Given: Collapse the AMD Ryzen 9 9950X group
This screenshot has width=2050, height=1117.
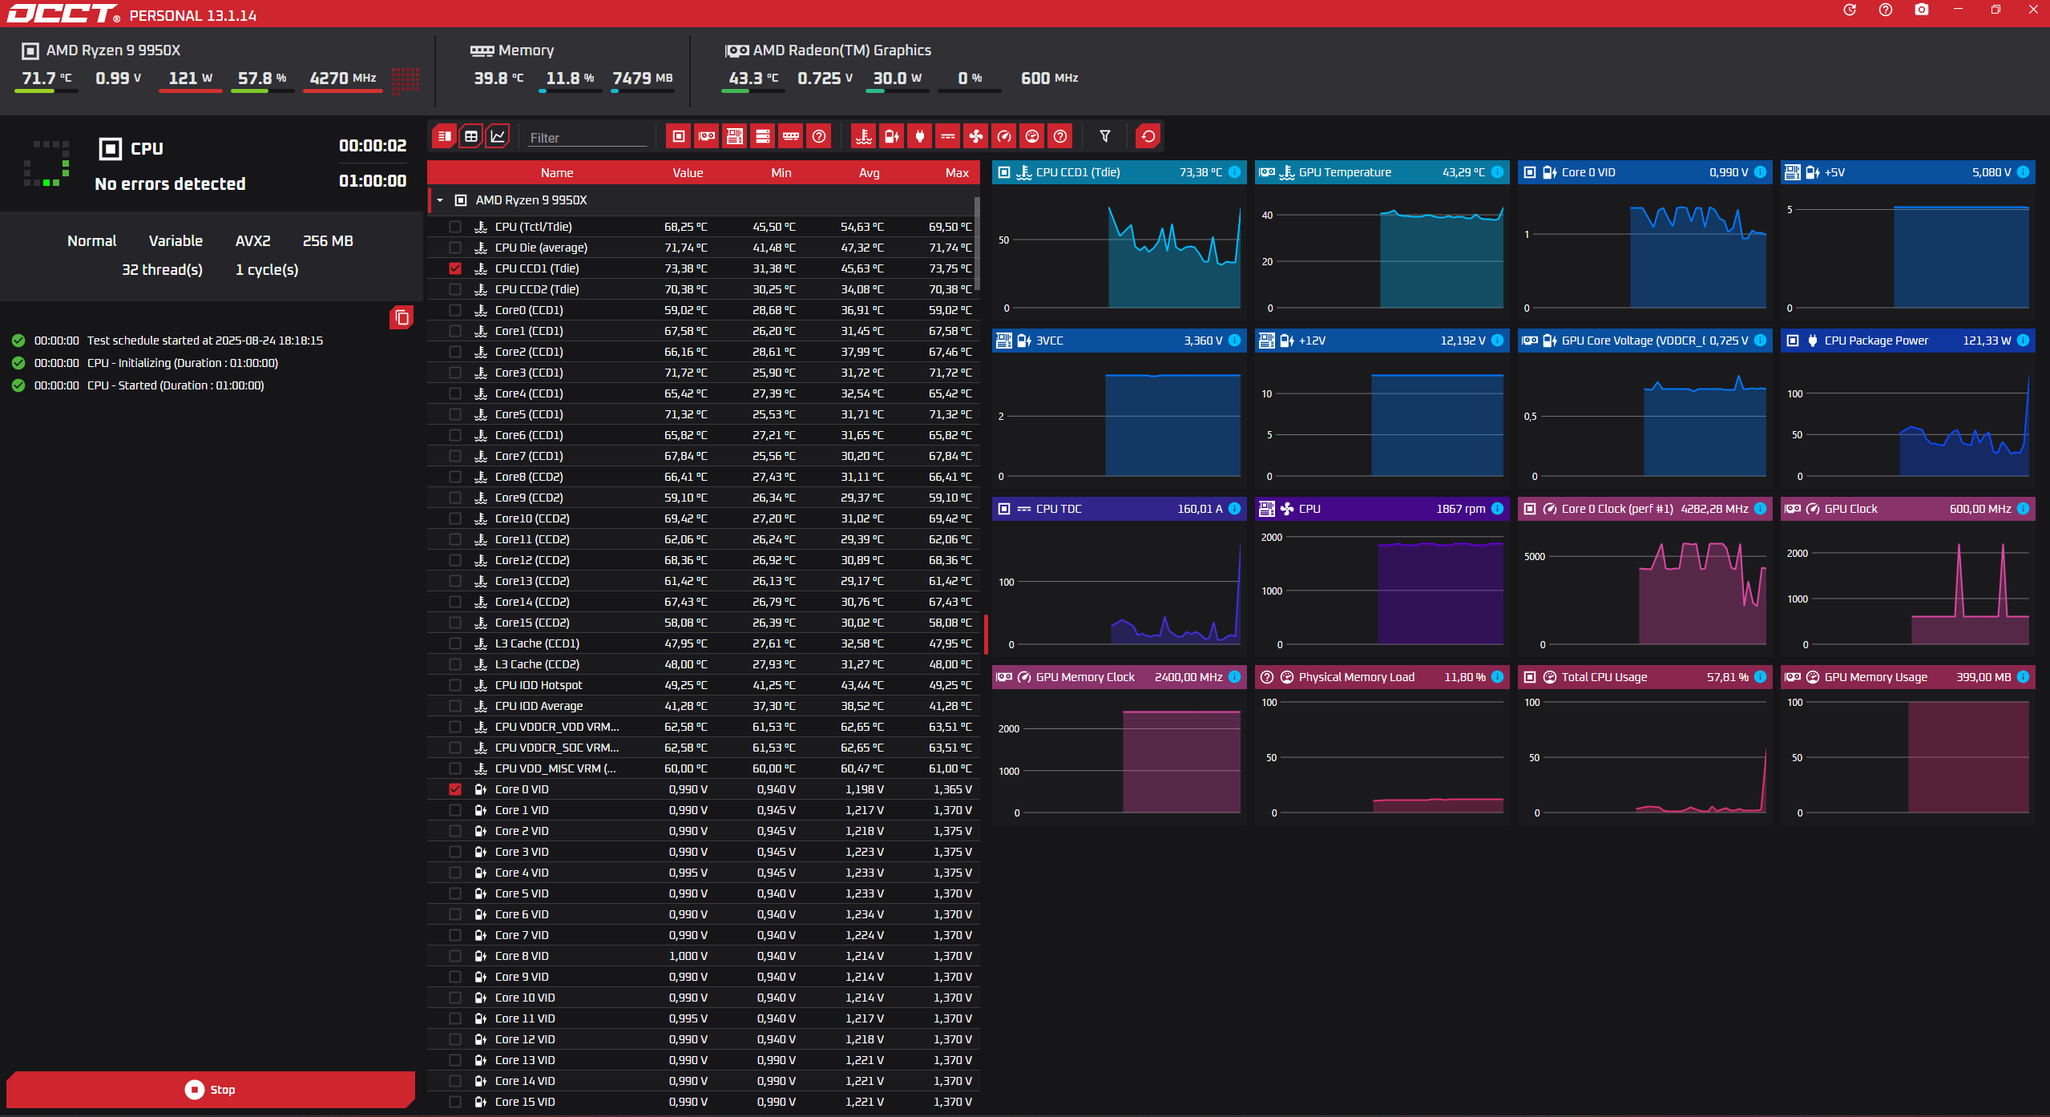Looking at the screenshot, I should coord(440,200).
